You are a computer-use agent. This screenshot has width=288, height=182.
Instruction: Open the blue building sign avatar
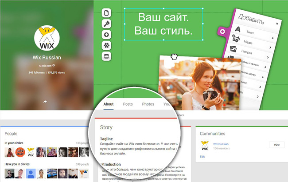tap(52, 174)
